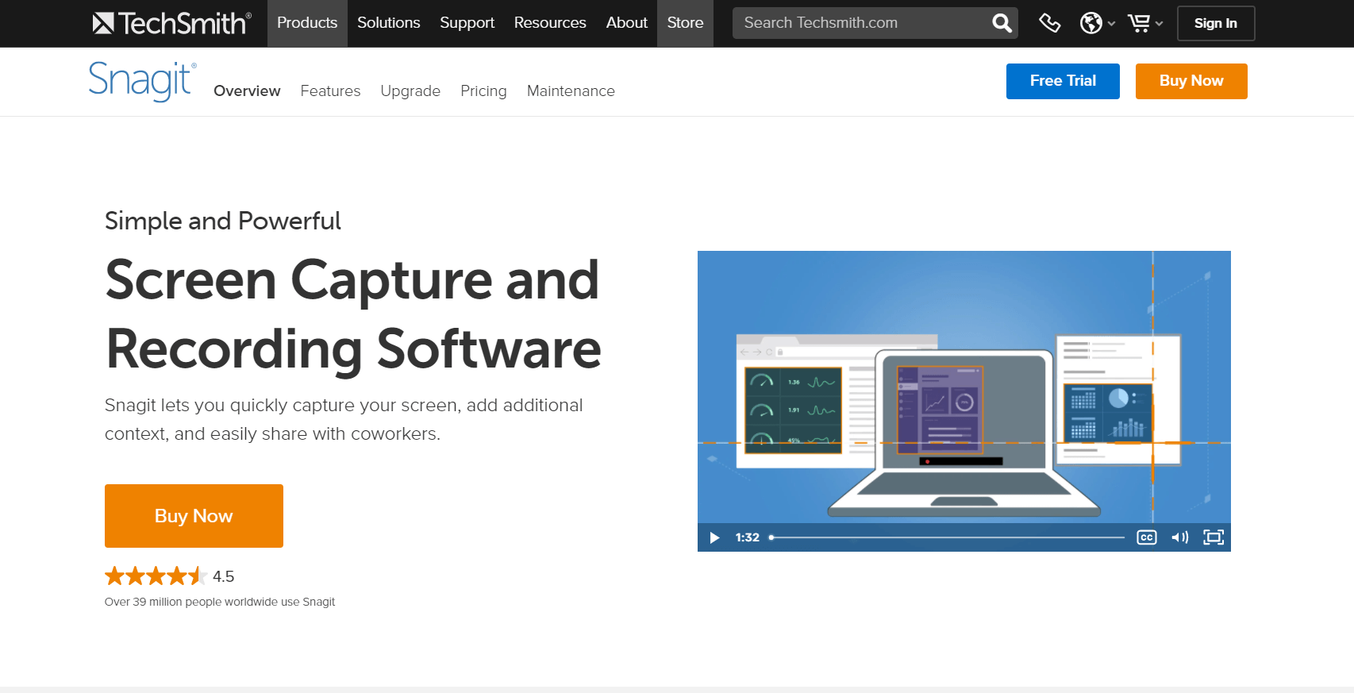Viewport: 1354px width, 693px height.
Task: Enter fullscreen video mode
Action: (x=1214, y=537)
